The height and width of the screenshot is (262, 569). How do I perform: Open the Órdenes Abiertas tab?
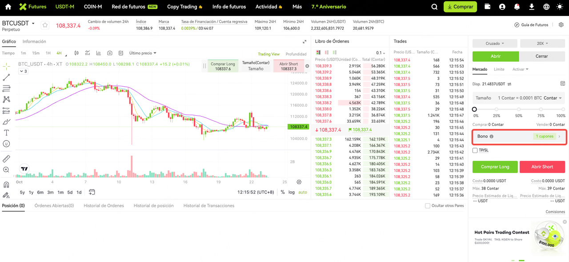coord(54,206)
